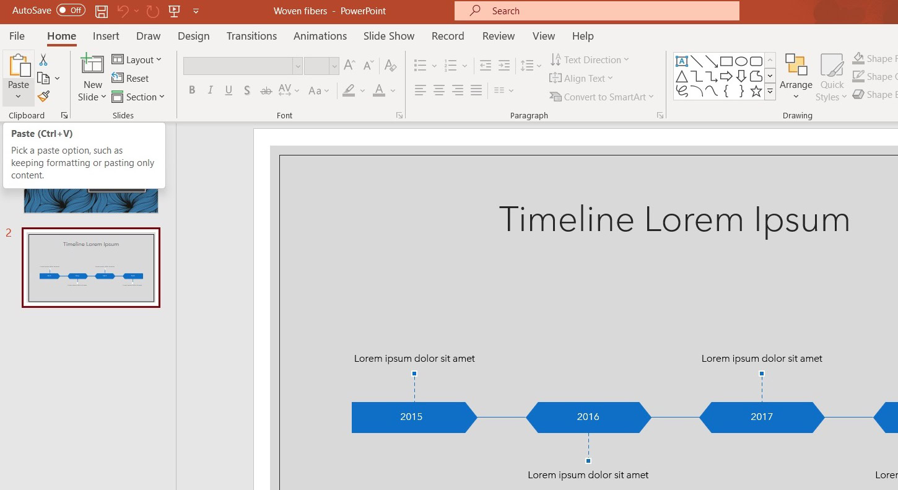
Task: Click the Clear All Formatting icon
Action: pos(390,65)
